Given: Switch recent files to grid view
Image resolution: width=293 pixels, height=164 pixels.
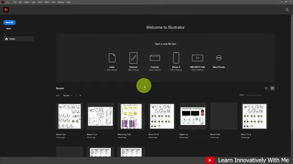Looking at the screenshot, I should (272, 88).
